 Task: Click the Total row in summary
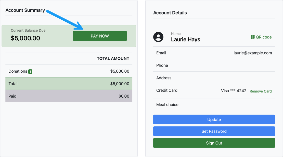coord(69,84)
